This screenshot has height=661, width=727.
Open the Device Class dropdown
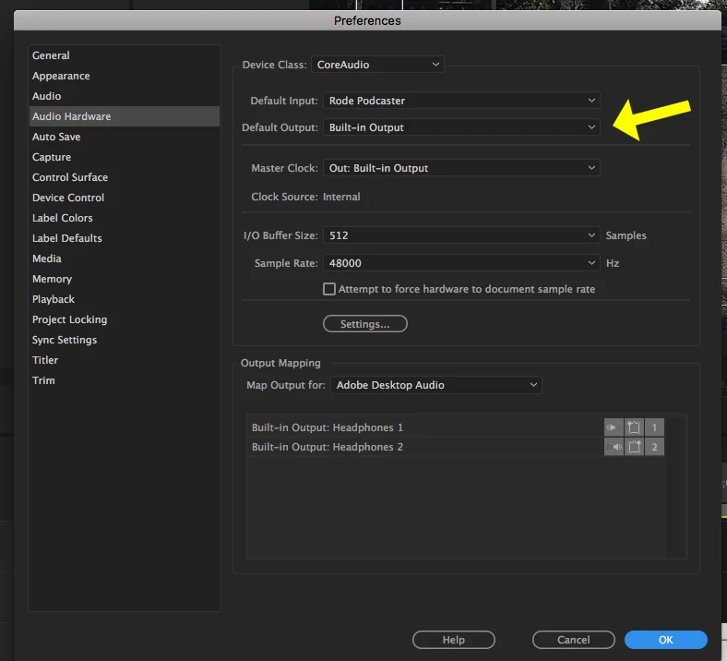(x=377, y=65)
